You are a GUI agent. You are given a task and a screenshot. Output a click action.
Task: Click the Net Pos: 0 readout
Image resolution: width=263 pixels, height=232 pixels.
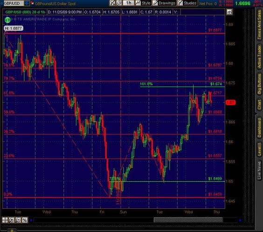[208, 4]
